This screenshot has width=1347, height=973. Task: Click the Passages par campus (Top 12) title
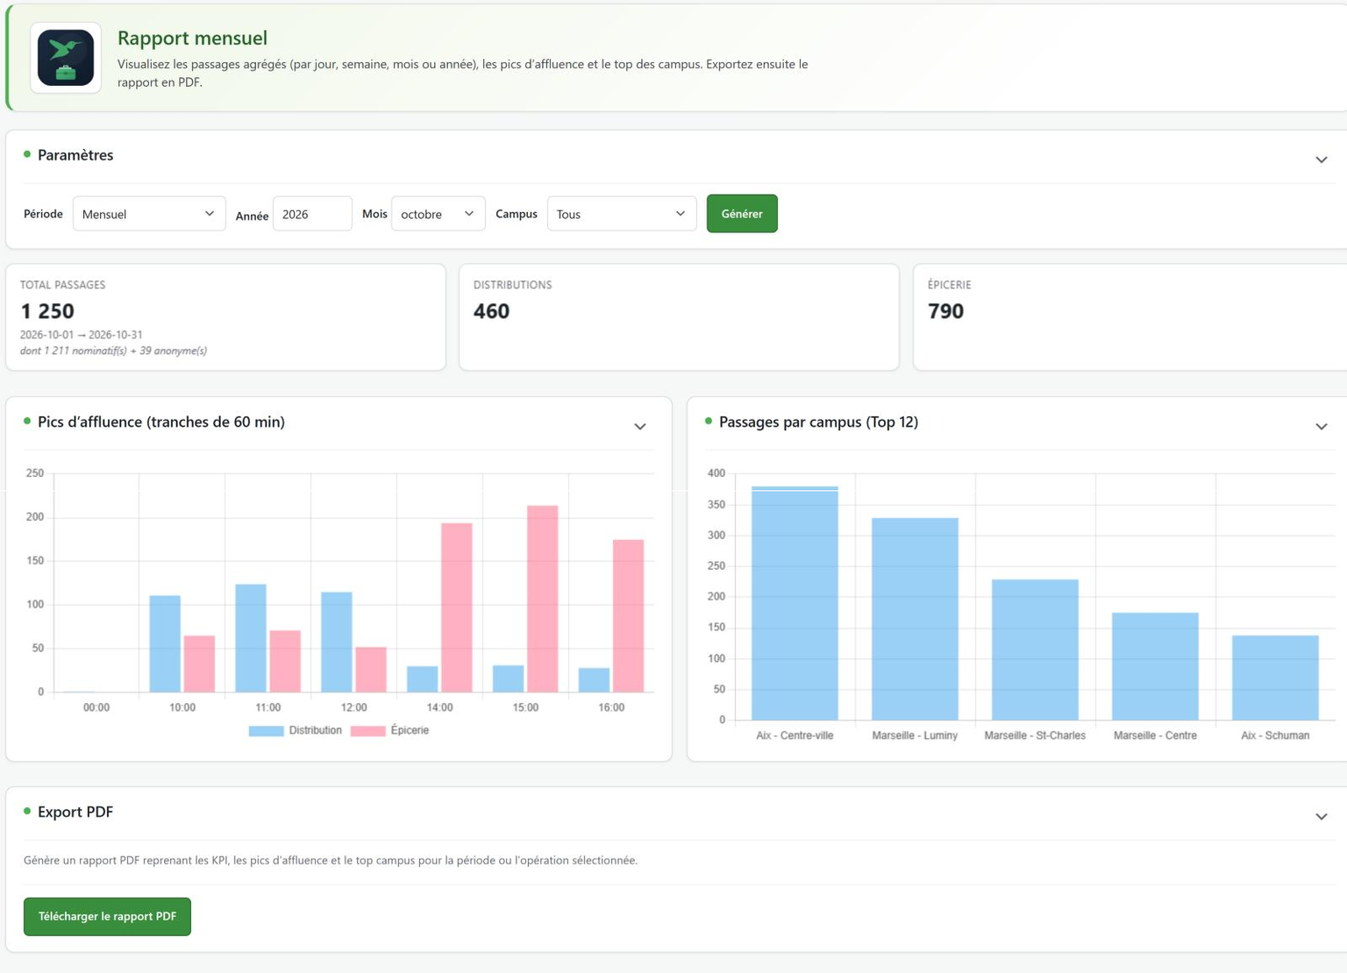pyautogui.click(x=818, y=422)
